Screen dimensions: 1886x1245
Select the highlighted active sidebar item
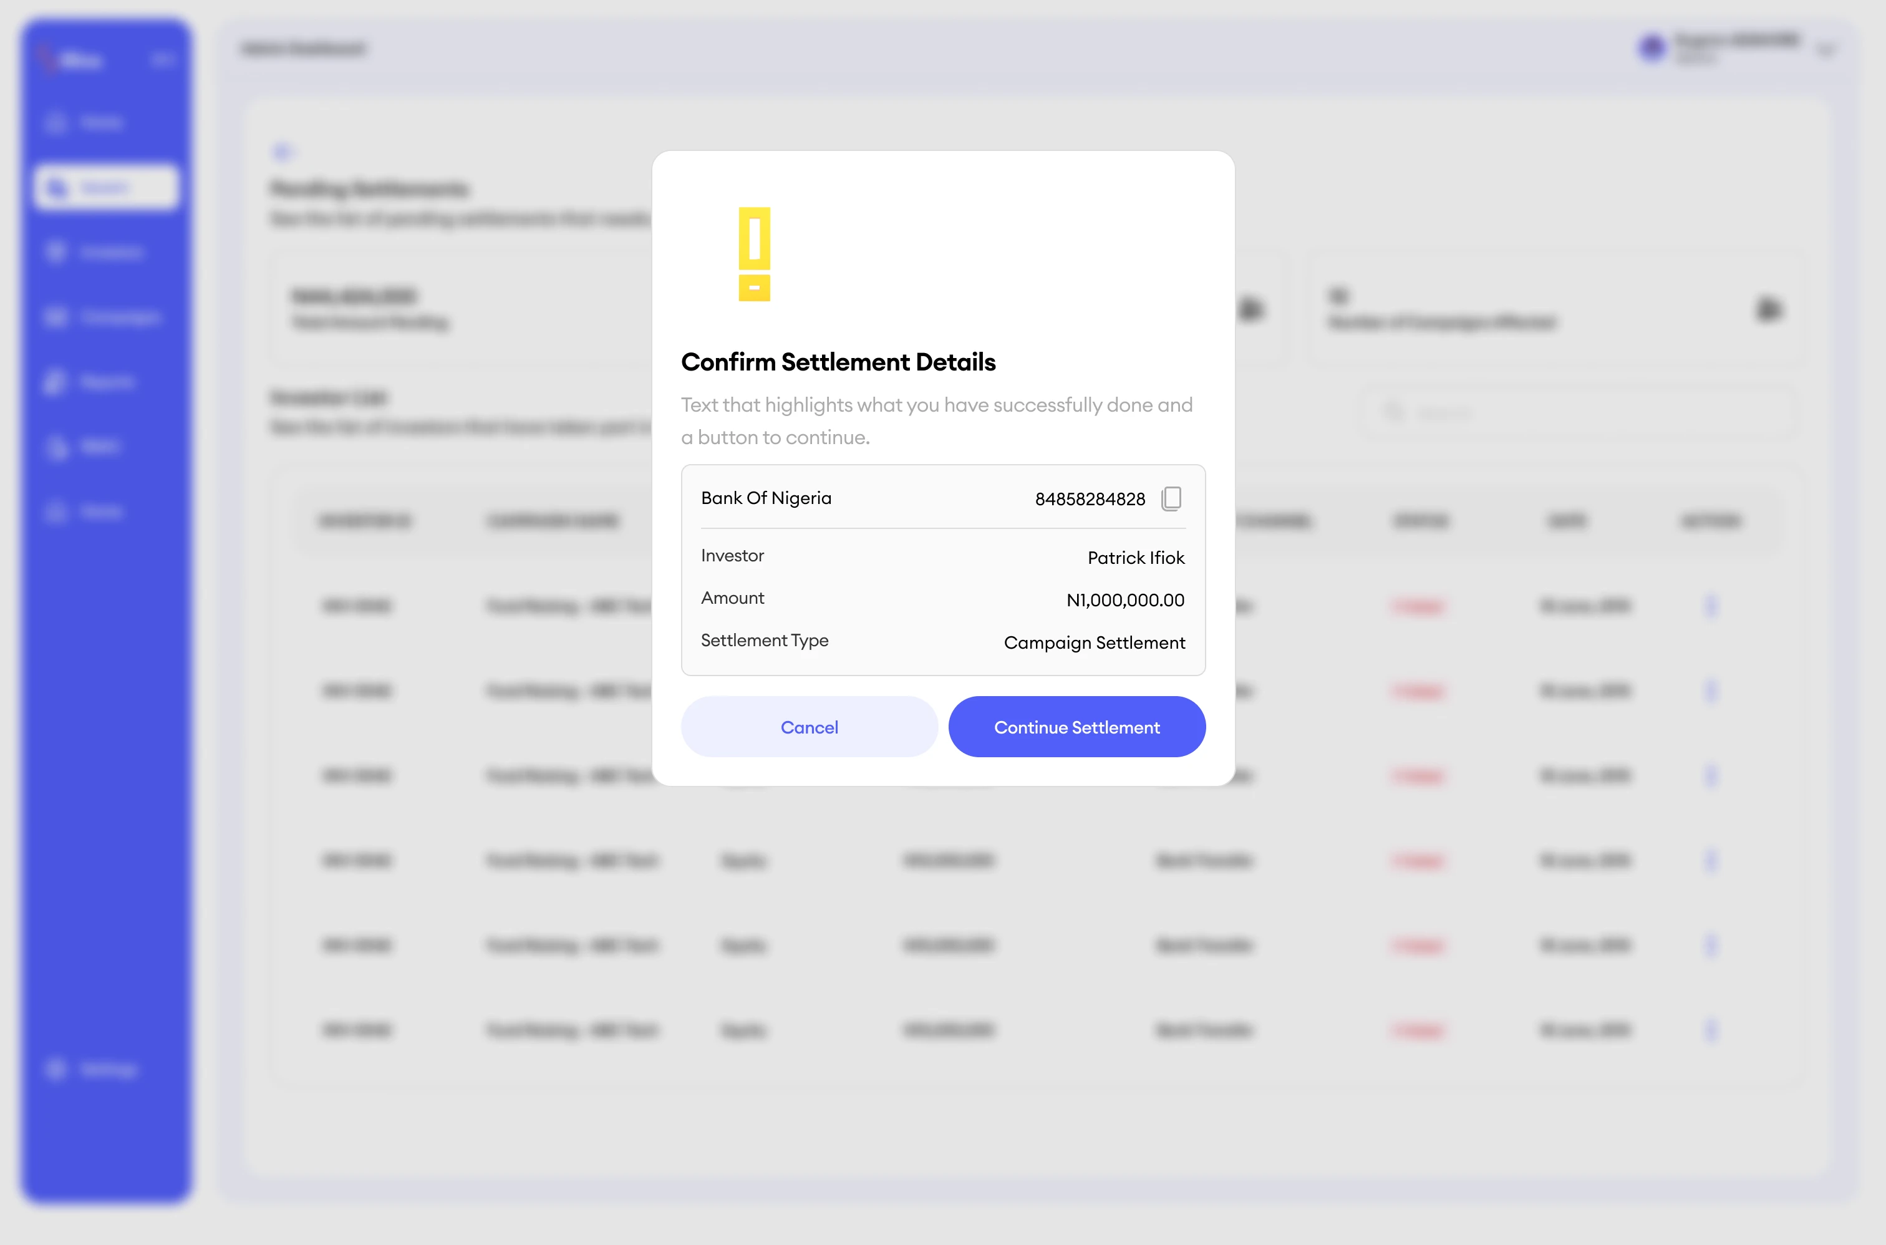tap(107, 187)
